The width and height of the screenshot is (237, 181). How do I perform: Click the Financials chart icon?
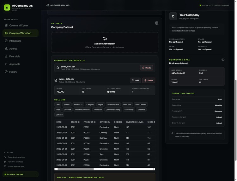tap(6, 56)
